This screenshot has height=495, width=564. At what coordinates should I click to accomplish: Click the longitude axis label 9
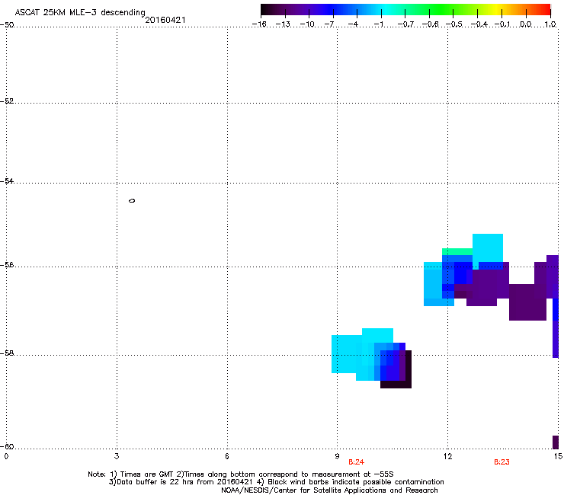pos(337,456)
